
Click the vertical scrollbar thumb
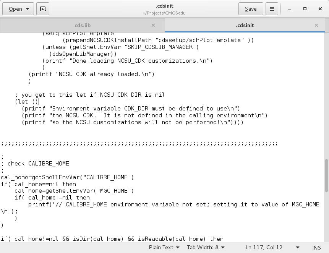tap(326, 175)
